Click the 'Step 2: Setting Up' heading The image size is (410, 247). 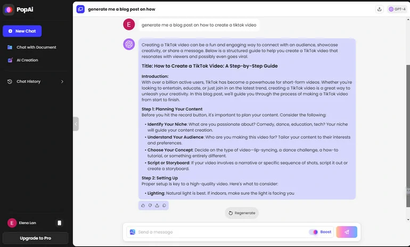[160, 178]
